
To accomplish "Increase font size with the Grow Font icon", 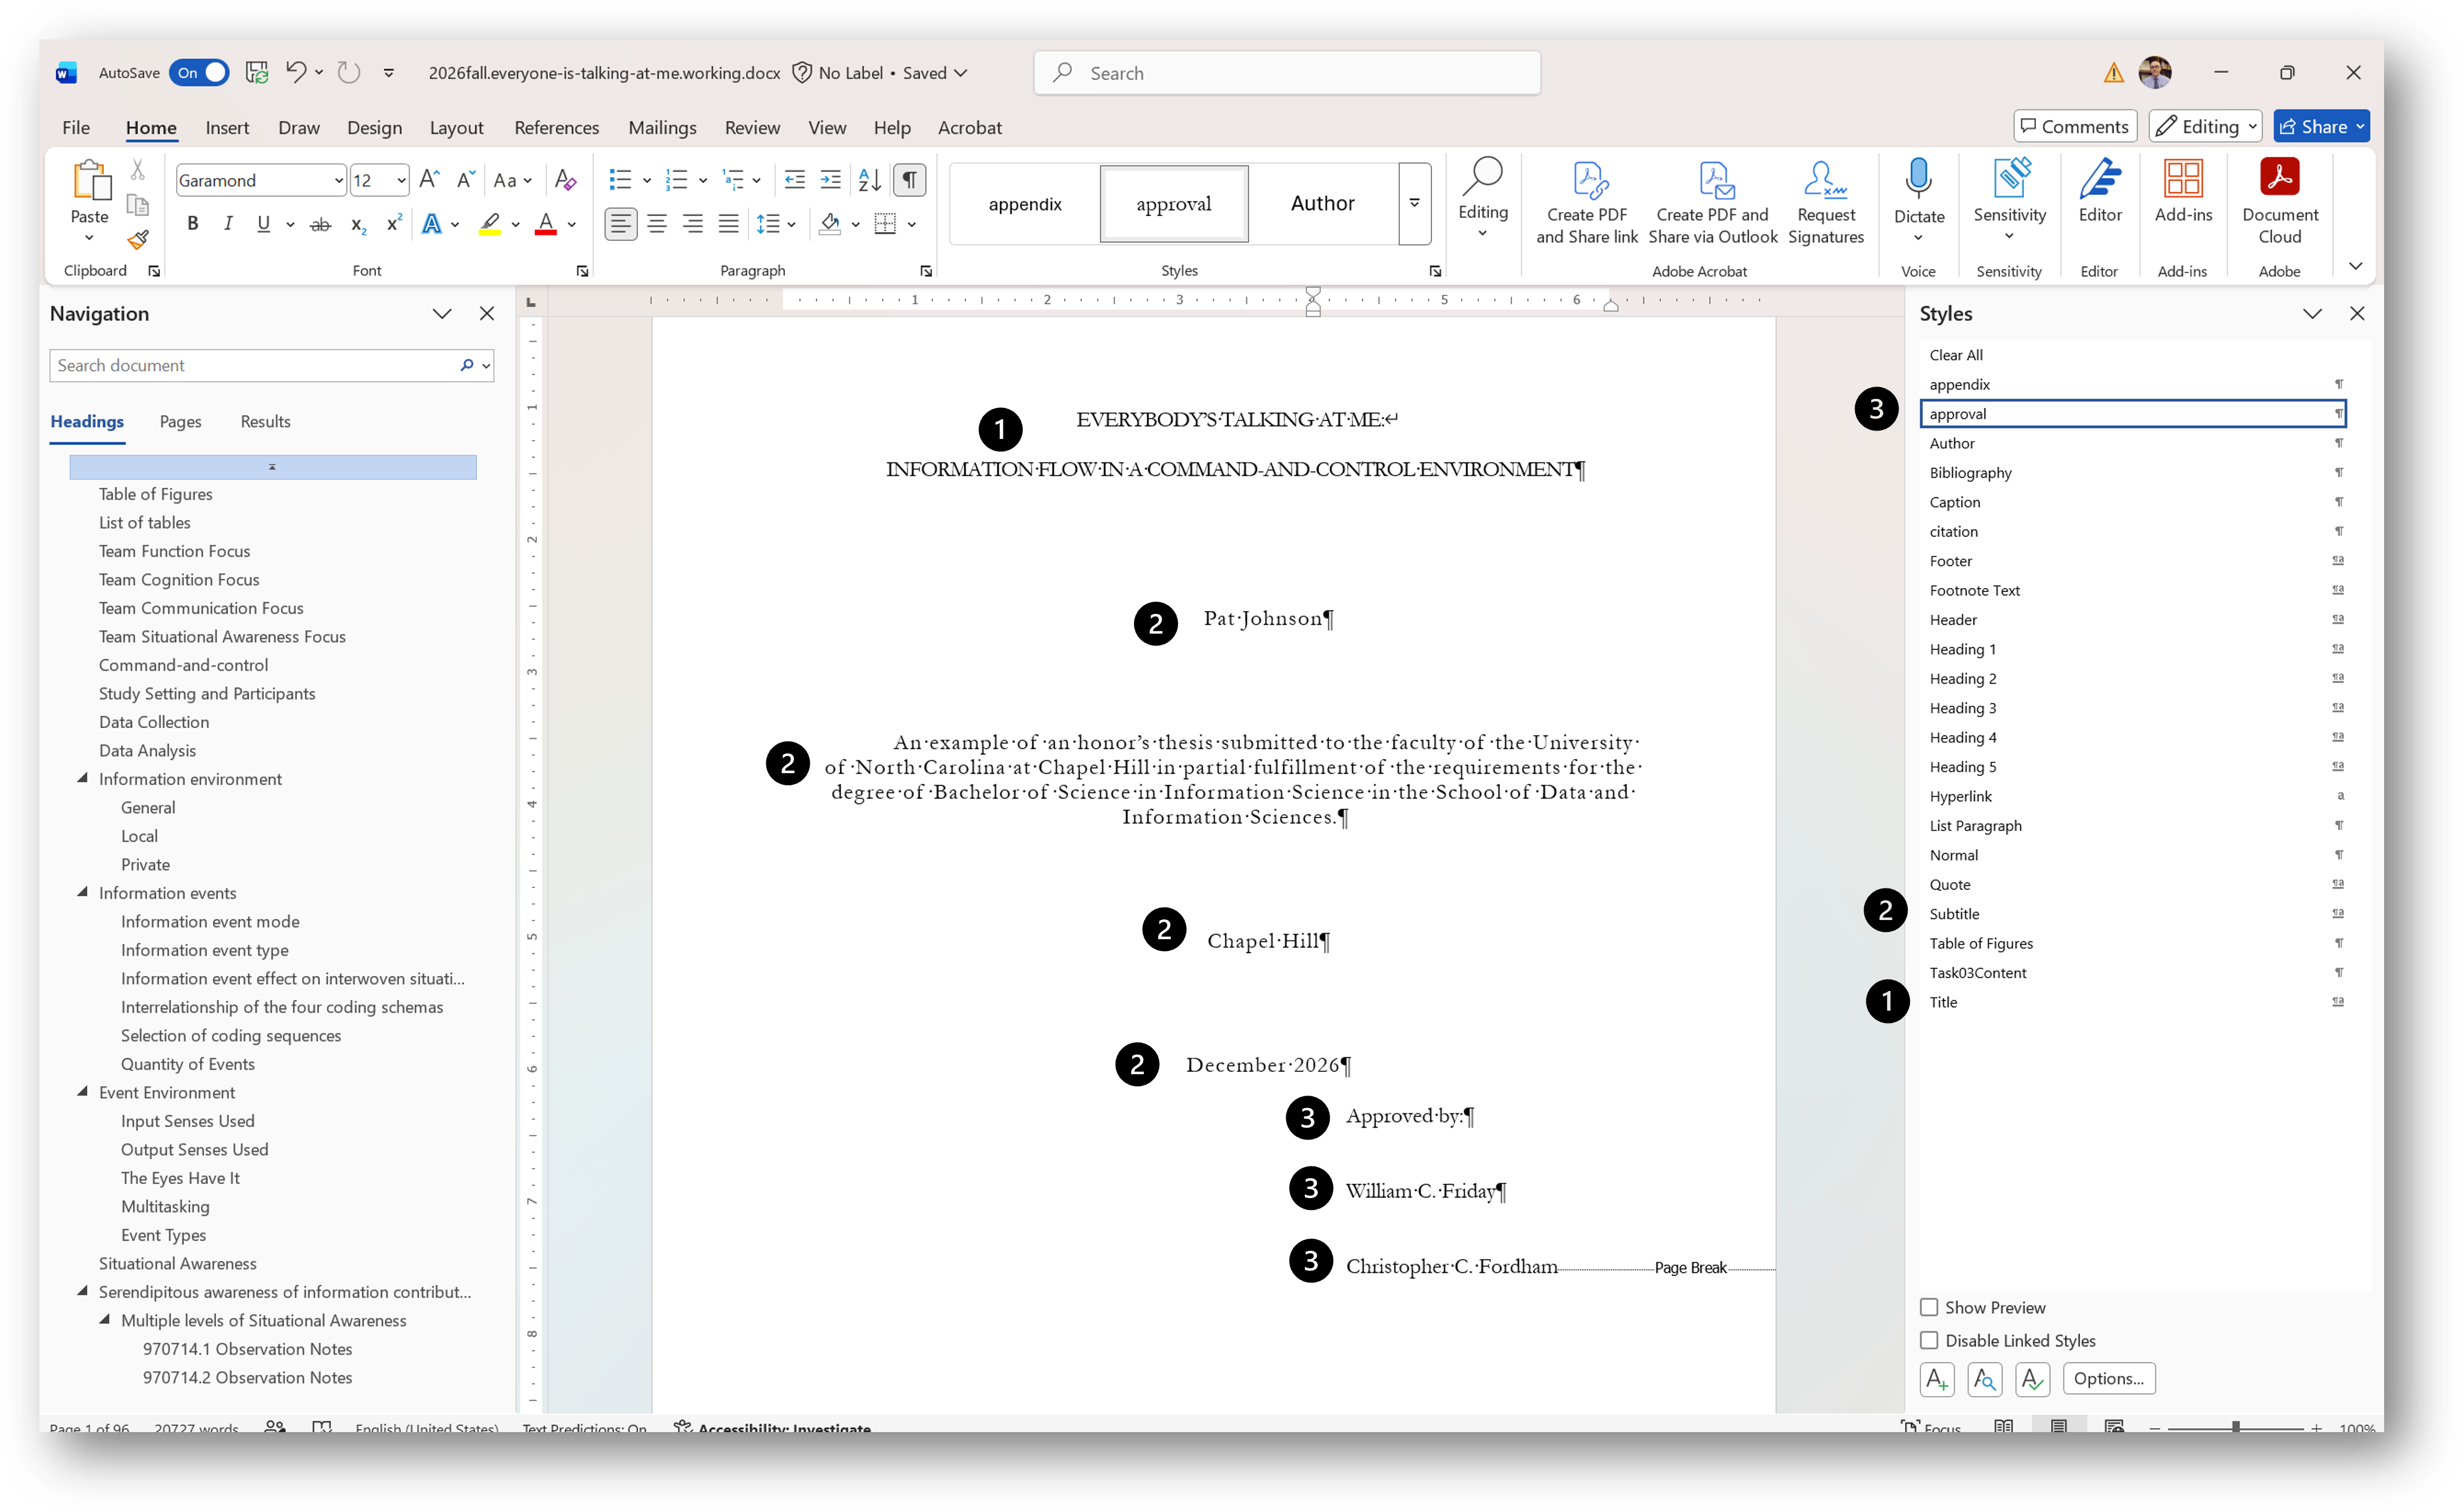I will pos(429,180).
